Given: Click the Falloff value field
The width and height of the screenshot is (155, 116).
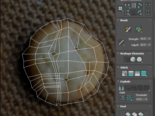Looking at the screenshot, I should point(144,45).
